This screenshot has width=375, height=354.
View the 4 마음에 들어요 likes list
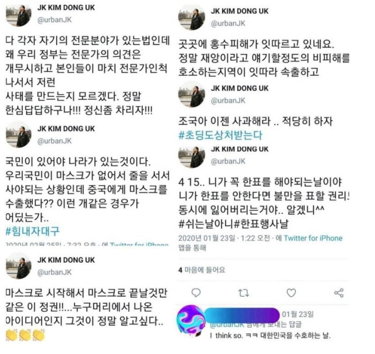point(201,270)
